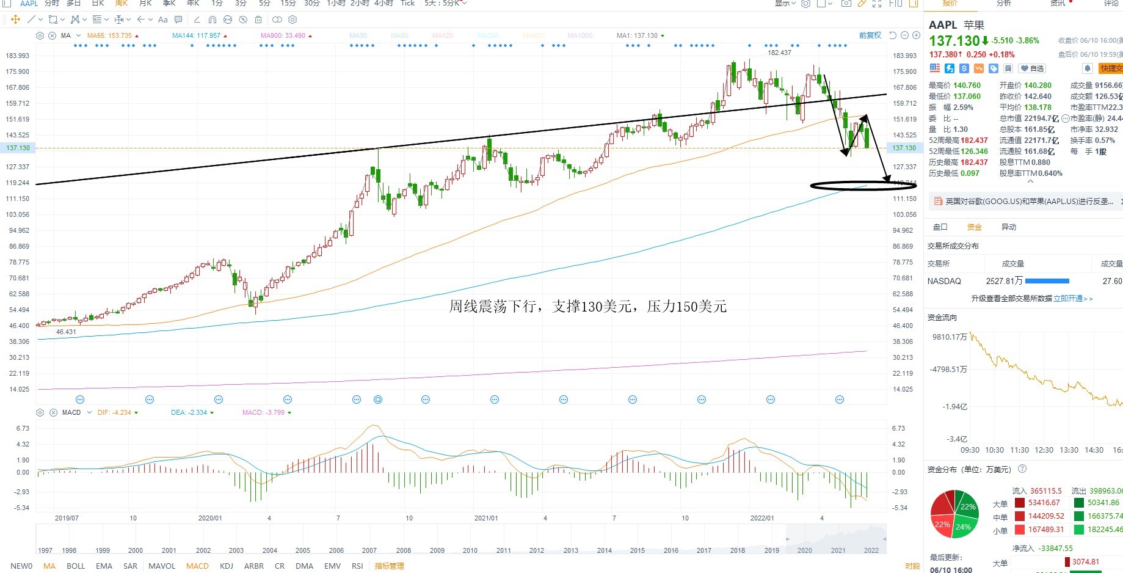Open 指标管理 indicator management
This screenshot has height=573, width=1123.
click(x=390, y=566)
